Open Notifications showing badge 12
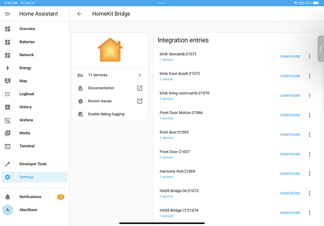Image resolution: width=324 pixels, height=226 pixels. 30,197
